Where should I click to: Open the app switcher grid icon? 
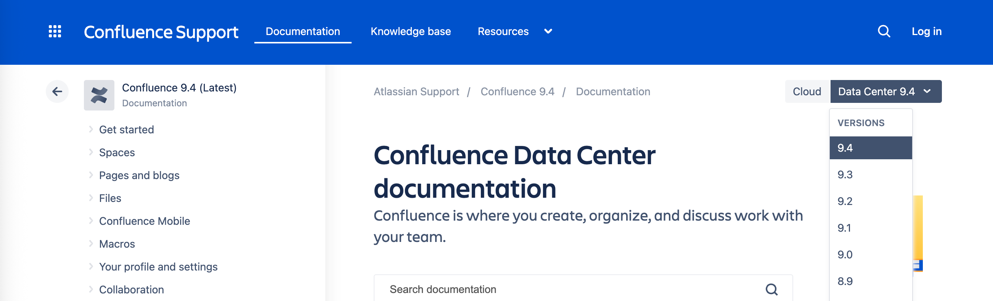coord(55,31)
